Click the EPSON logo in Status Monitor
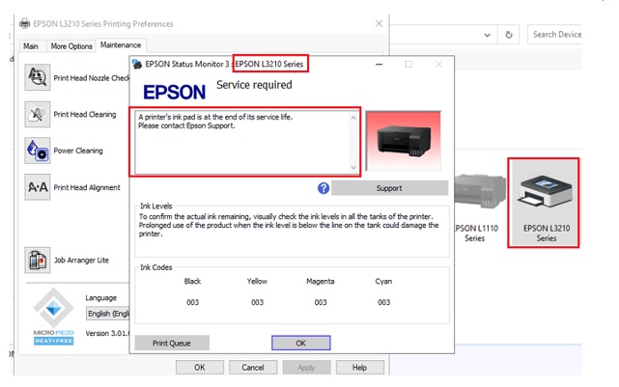 174,93
